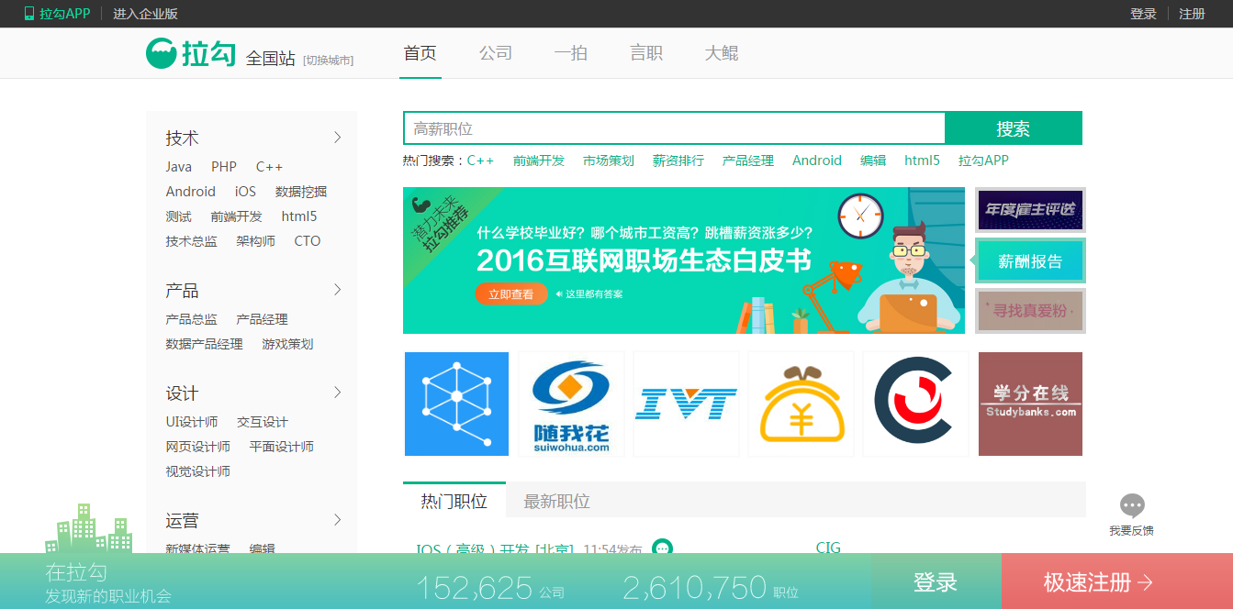Select 平面设计师 in sidebar
The image size is (1233, 609).
click(282, 447)
